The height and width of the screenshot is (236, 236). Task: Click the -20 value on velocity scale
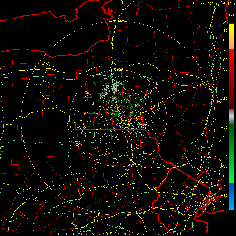[224, 137]
